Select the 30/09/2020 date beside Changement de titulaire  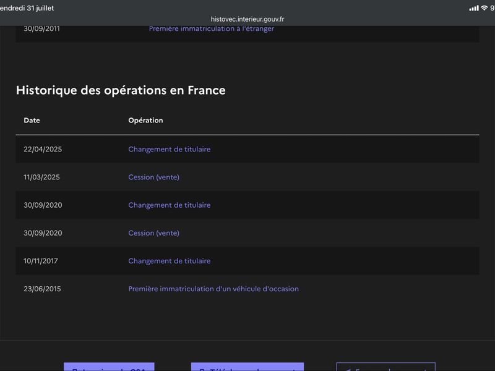(x=43, y=205)
